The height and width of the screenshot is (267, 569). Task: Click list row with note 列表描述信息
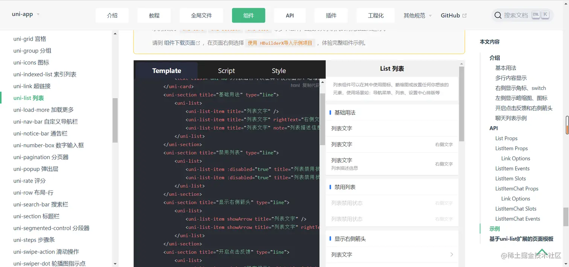tap(392, 164)
